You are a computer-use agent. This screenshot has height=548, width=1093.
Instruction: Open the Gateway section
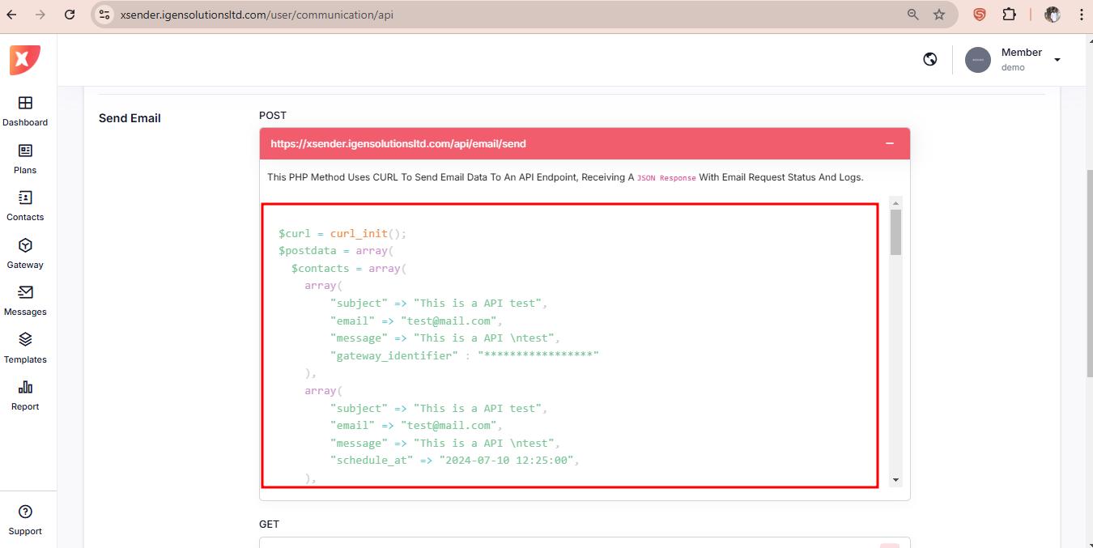click(25, 253)
